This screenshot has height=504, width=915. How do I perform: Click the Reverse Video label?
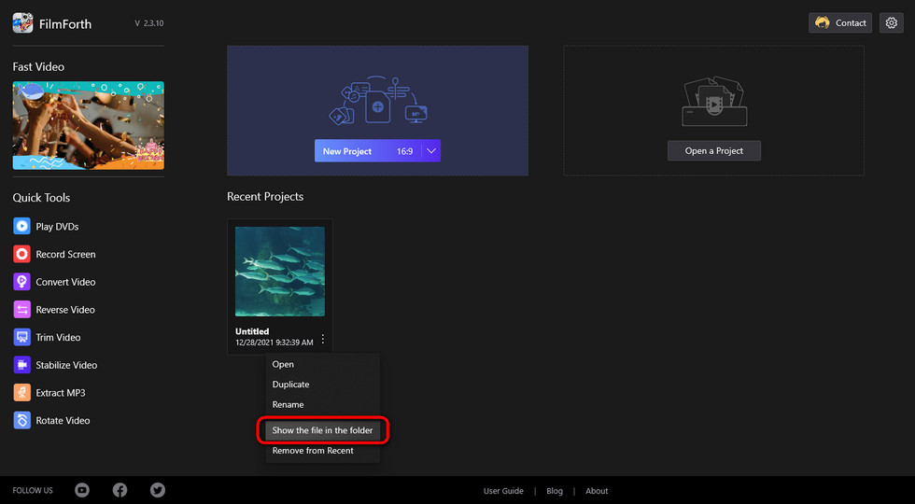(64, 310)
